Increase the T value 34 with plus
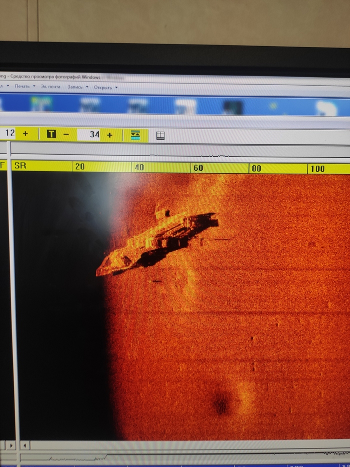 point(109,135)
